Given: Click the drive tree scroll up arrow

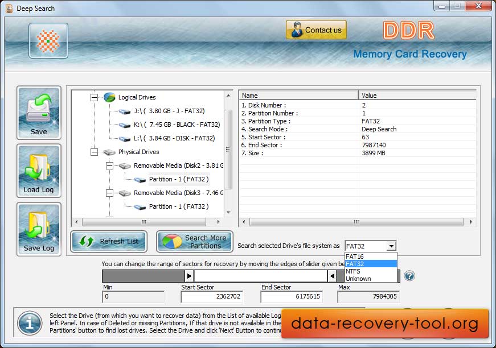Looking at the screenshot, I should [228, 95].
